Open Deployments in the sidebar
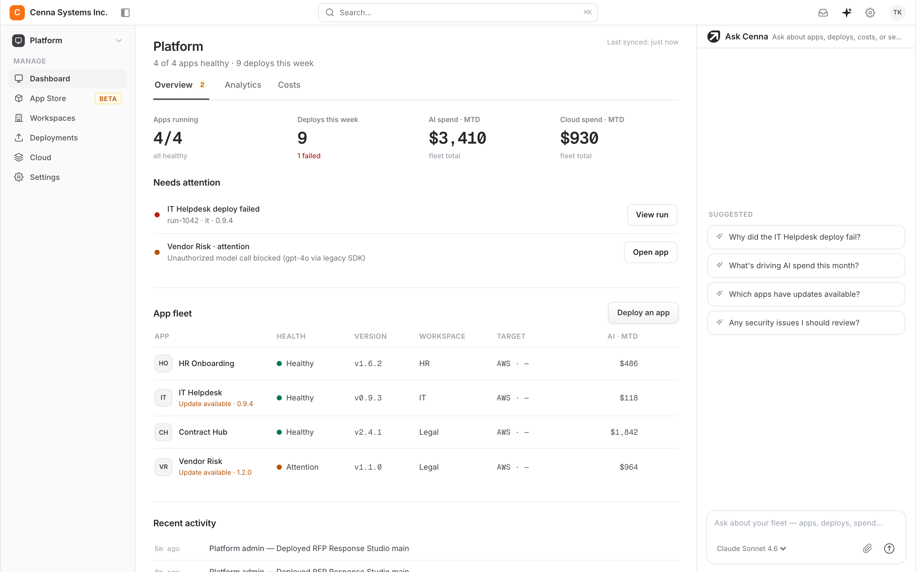The image size is (916, 572). tap(68, 138)
